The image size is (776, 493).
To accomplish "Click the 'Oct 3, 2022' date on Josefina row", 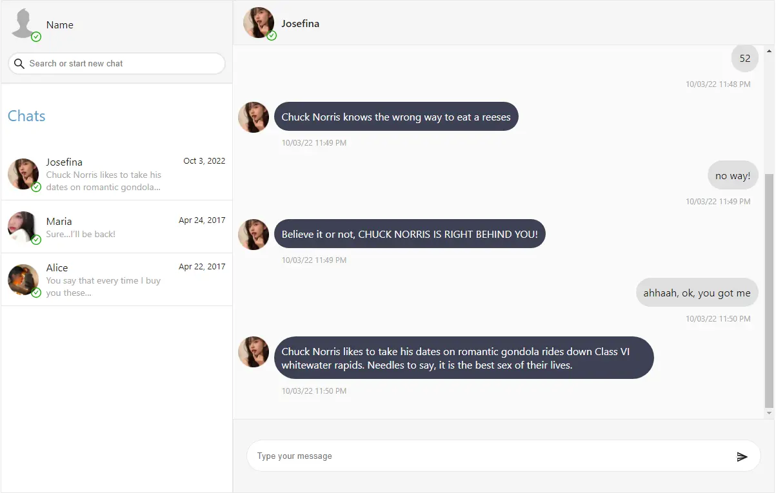I will click(204, 160).
